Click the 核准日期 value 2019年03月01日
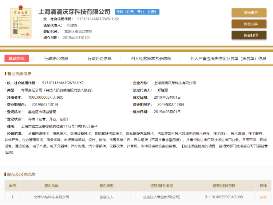This screenshot has height=205, width=273. [x=167, y=112]
